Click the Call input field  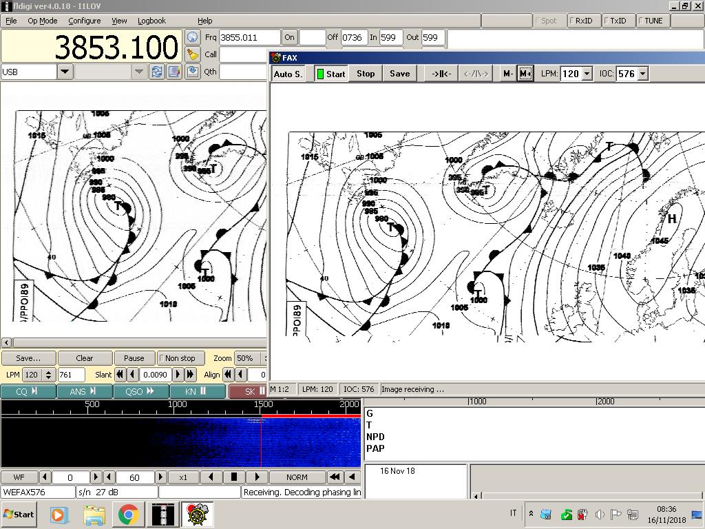tap(243, 54)
